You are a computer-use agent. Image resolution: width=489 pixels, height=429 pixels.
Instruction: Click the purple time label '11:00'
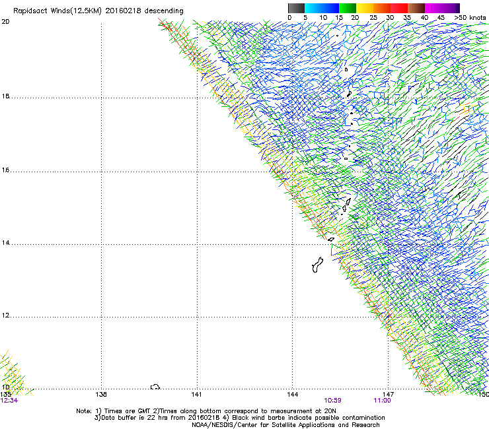point(382,401)
